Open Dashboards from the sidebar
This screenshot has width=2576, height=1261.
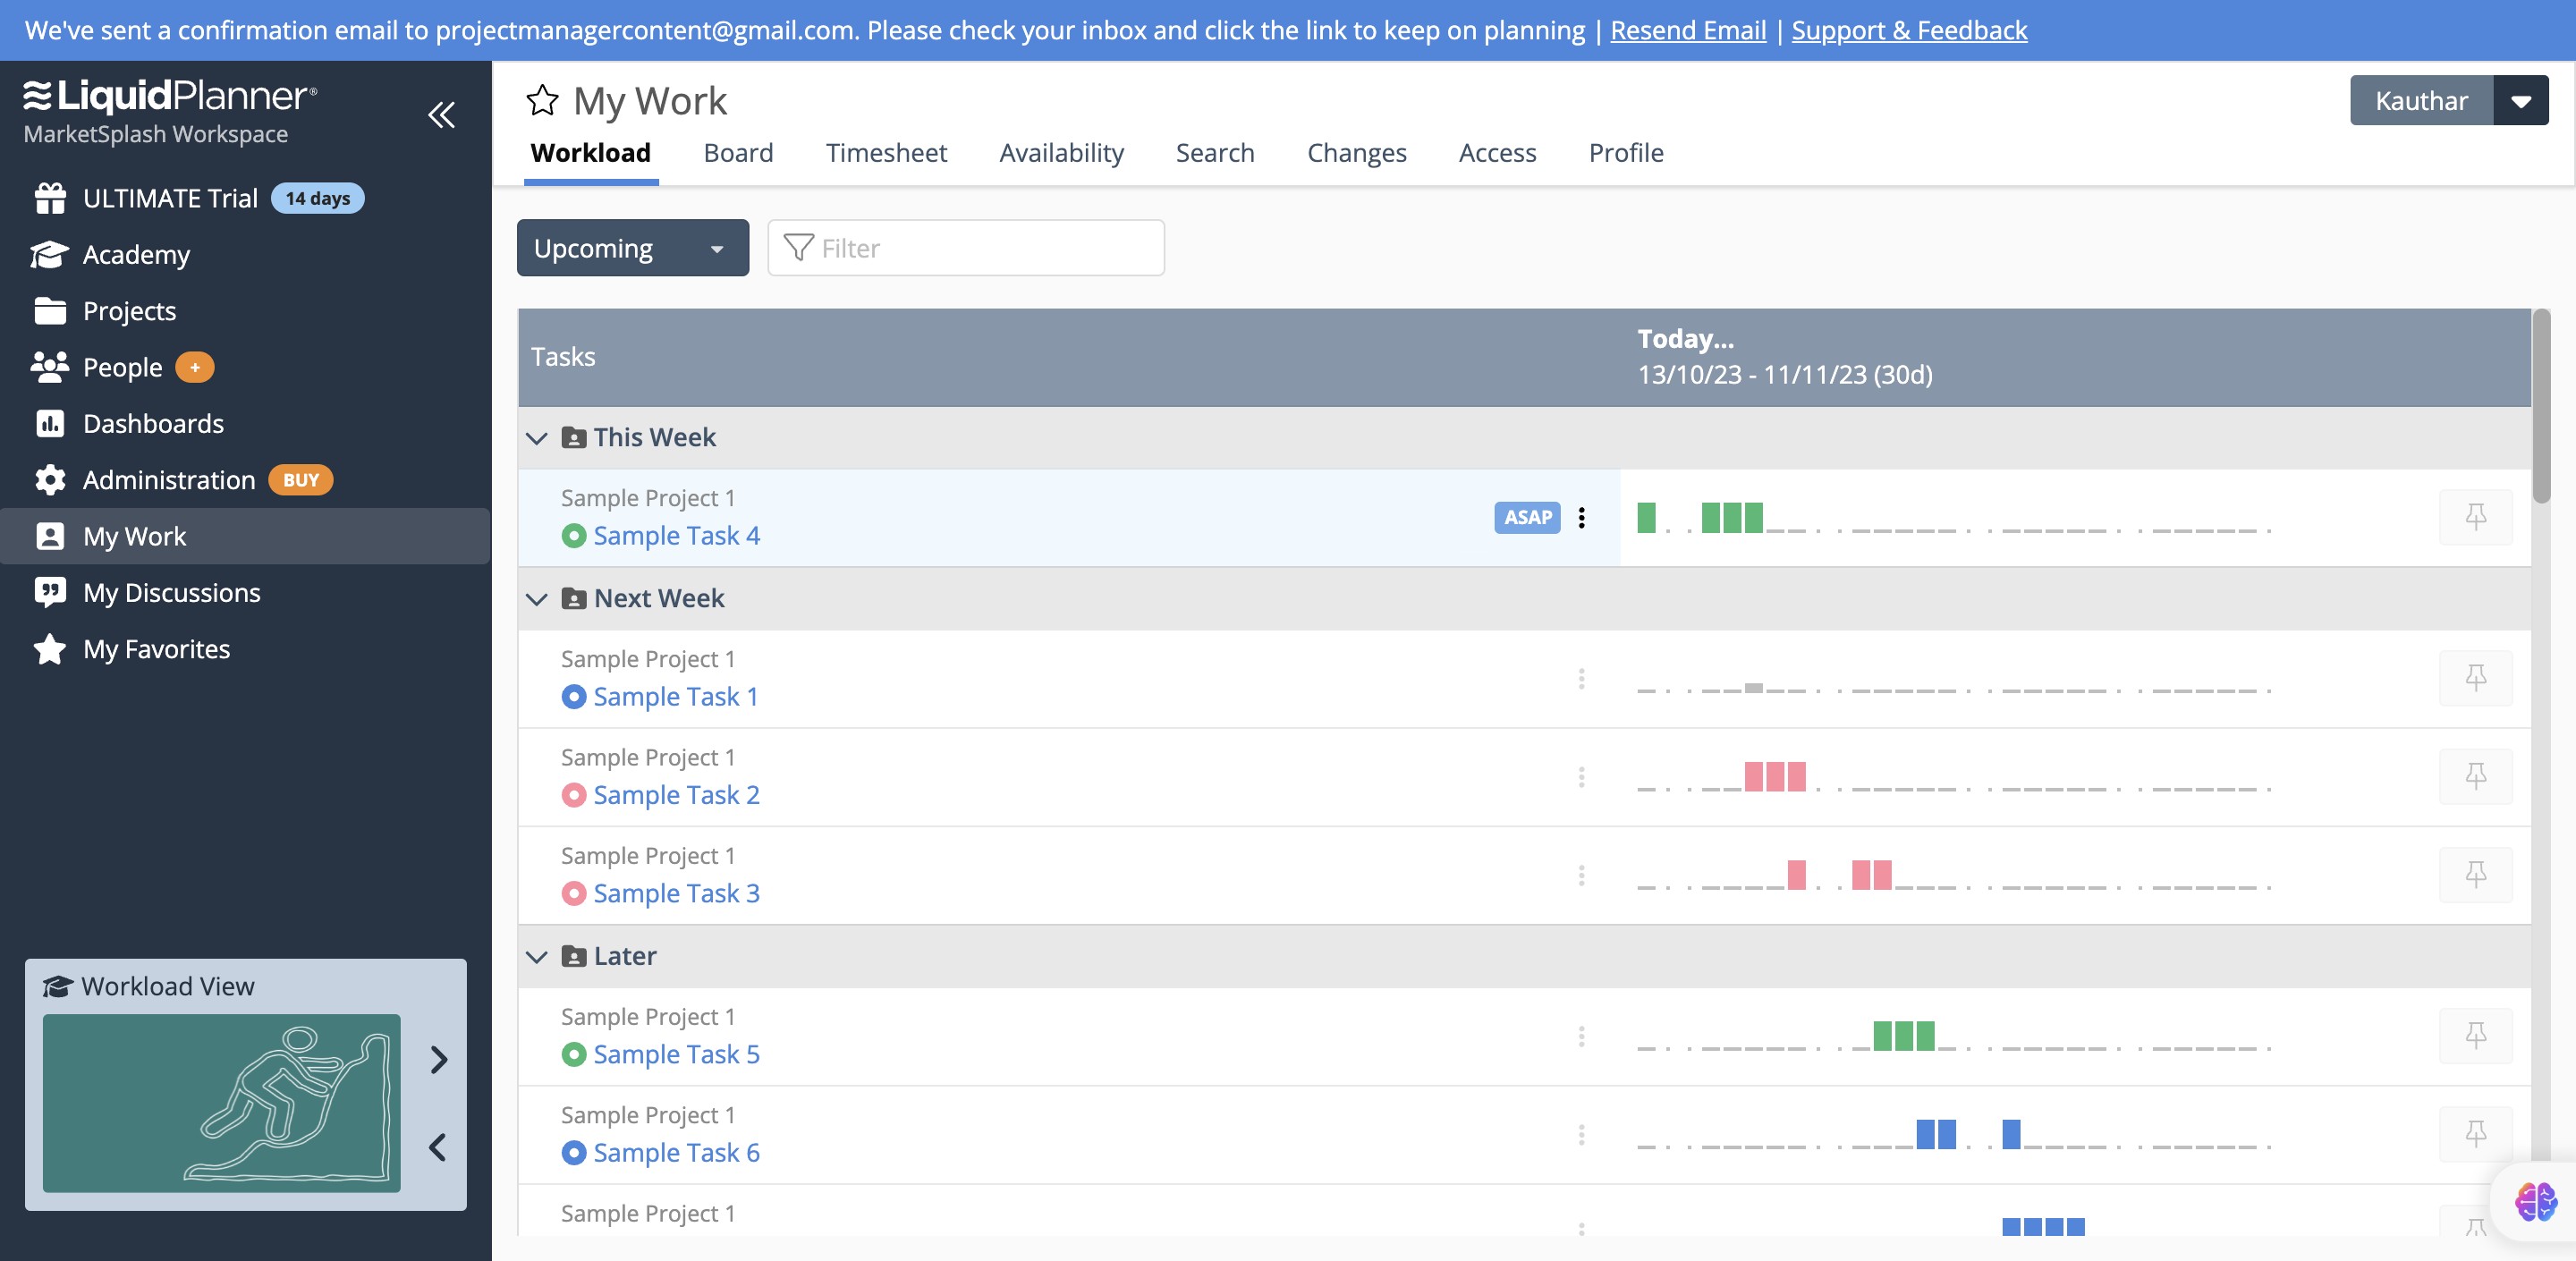click(x=152, y=423)
